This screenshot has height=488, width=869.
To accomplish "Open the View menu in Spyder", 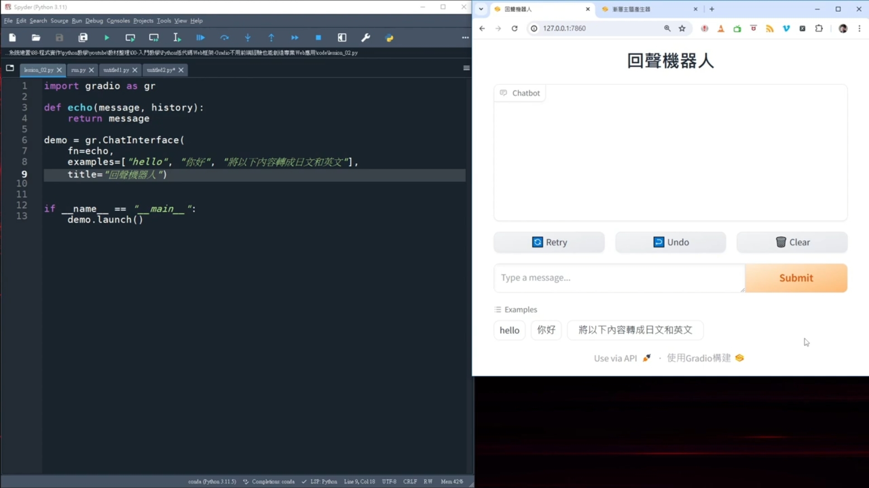I will click(181, 21).
